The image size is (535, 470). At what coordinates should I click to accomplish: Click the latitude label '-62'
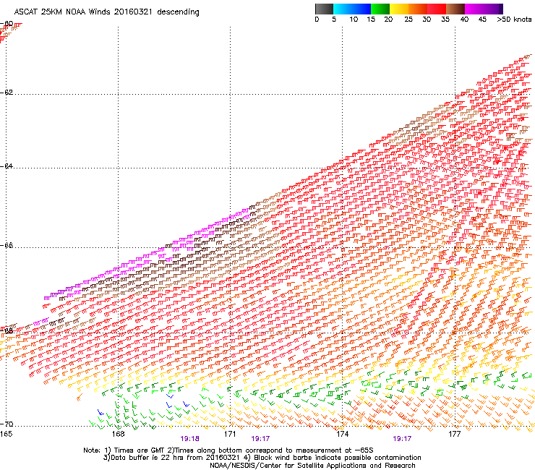[x=7, y=93]
